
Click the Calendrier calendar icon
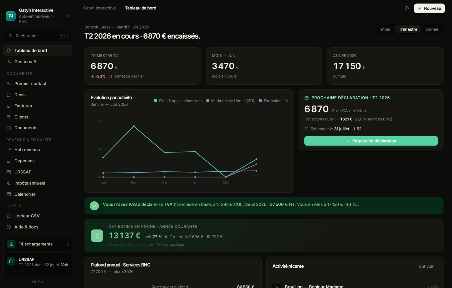(9, 194)
